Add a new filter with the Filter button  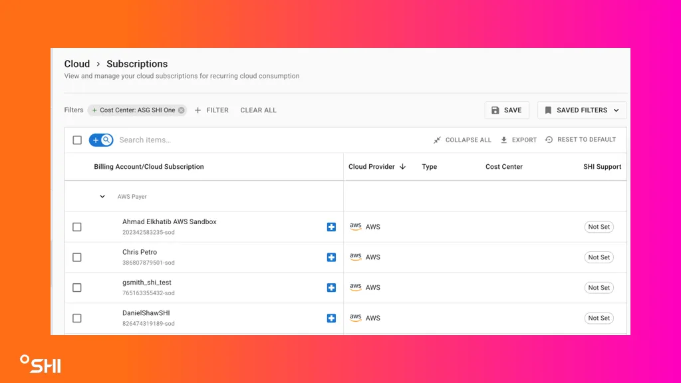[211, 110]
